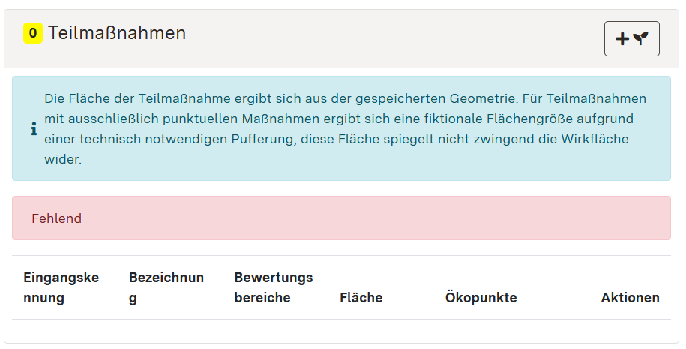Viewport: 686px width, 349px height.
Task: Click the info icon in the blue notice
Action: (34, 129)
